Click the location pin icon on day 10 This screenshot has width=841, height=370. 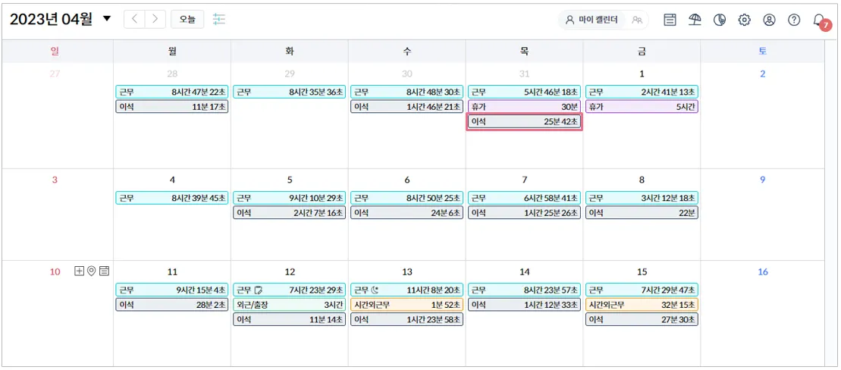pos(92,271)
